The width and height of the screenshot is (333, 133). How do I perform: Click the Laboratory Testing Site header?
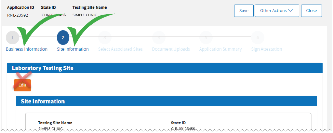(43, 68)
